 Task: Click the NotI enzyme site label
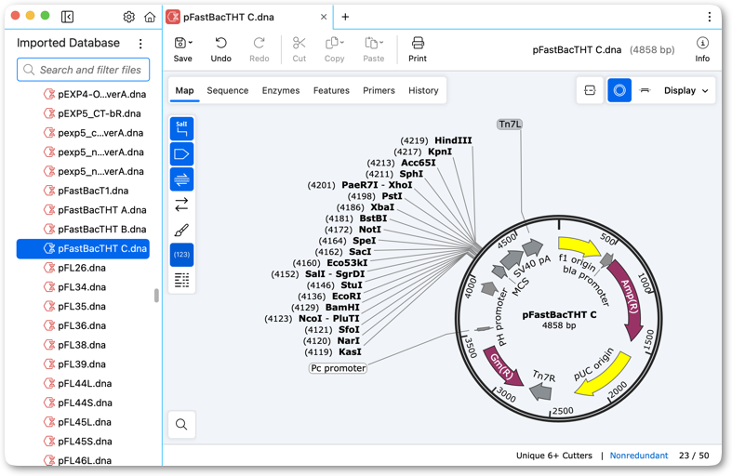[370, 230]
